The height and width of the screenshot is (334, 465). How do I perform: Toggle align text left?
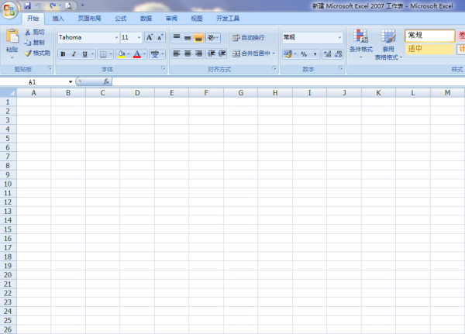point(177,53)
